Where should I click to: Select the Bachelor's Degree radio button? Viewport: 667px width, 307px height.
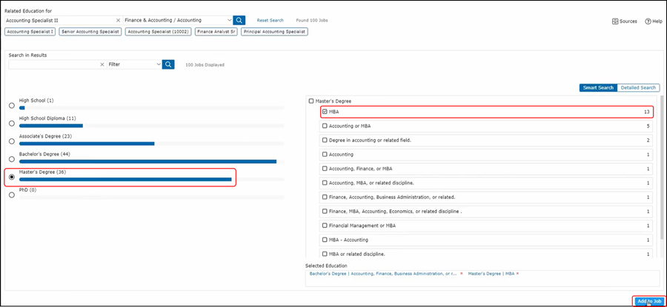pyautogui.click(x=11, y=159)
